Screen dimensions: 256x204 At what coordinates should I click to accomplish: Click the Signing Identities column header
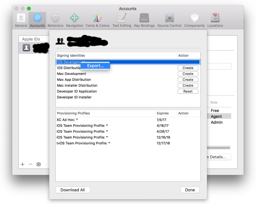click(x=116, y=55)
